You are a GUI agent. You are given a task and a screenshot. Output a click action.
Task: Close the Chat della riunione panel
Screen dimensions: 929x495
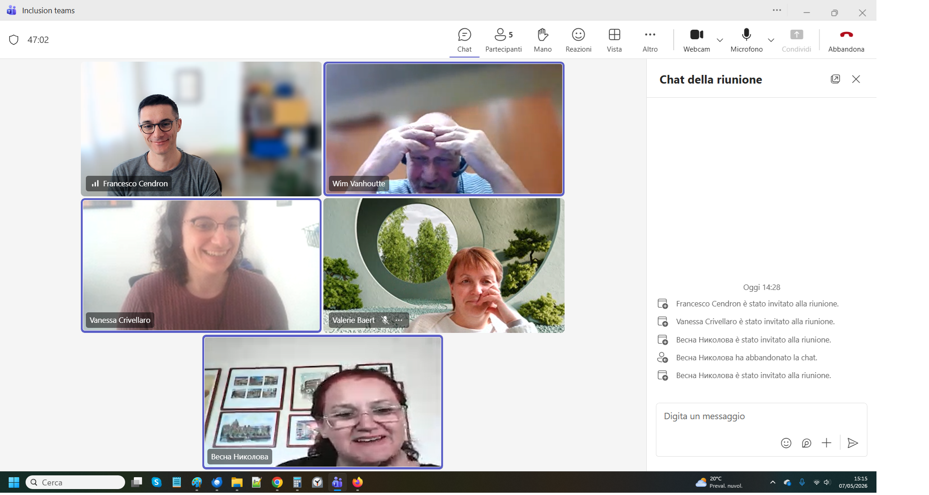856,79
